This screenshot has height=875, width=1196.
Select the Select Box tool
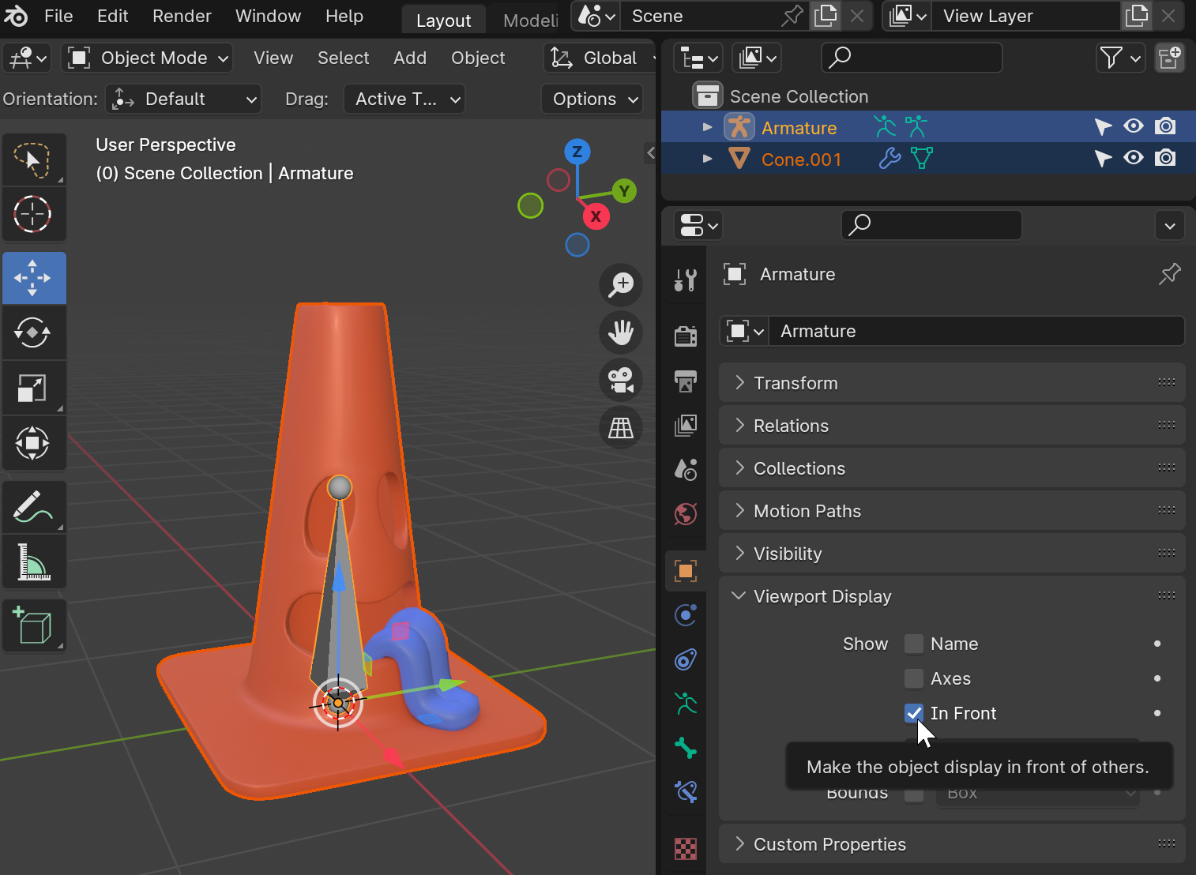pyautogui.click(x=33, y=160)
